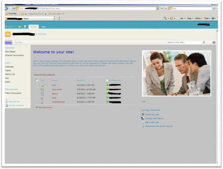Select the browser tab ending in Home

click(x=29, y=19)
